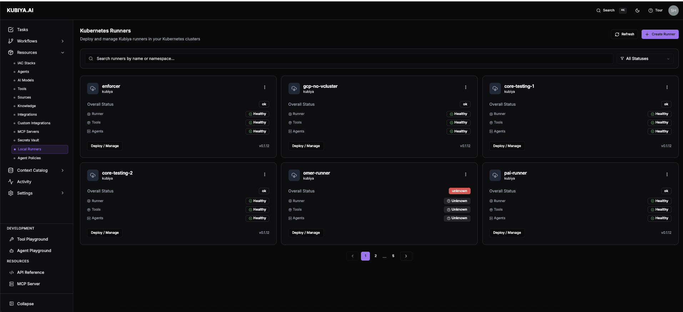The image size is (683, 312).
Task: Go to page 2
Action: tap(376, 256)
